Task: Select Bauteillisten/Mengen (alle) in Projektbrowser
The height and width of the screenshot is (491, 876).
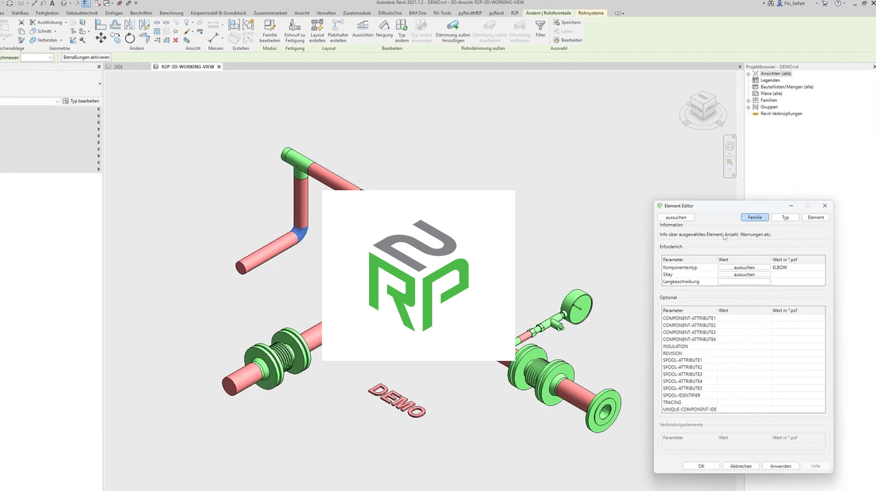Action: click(787, 87)
